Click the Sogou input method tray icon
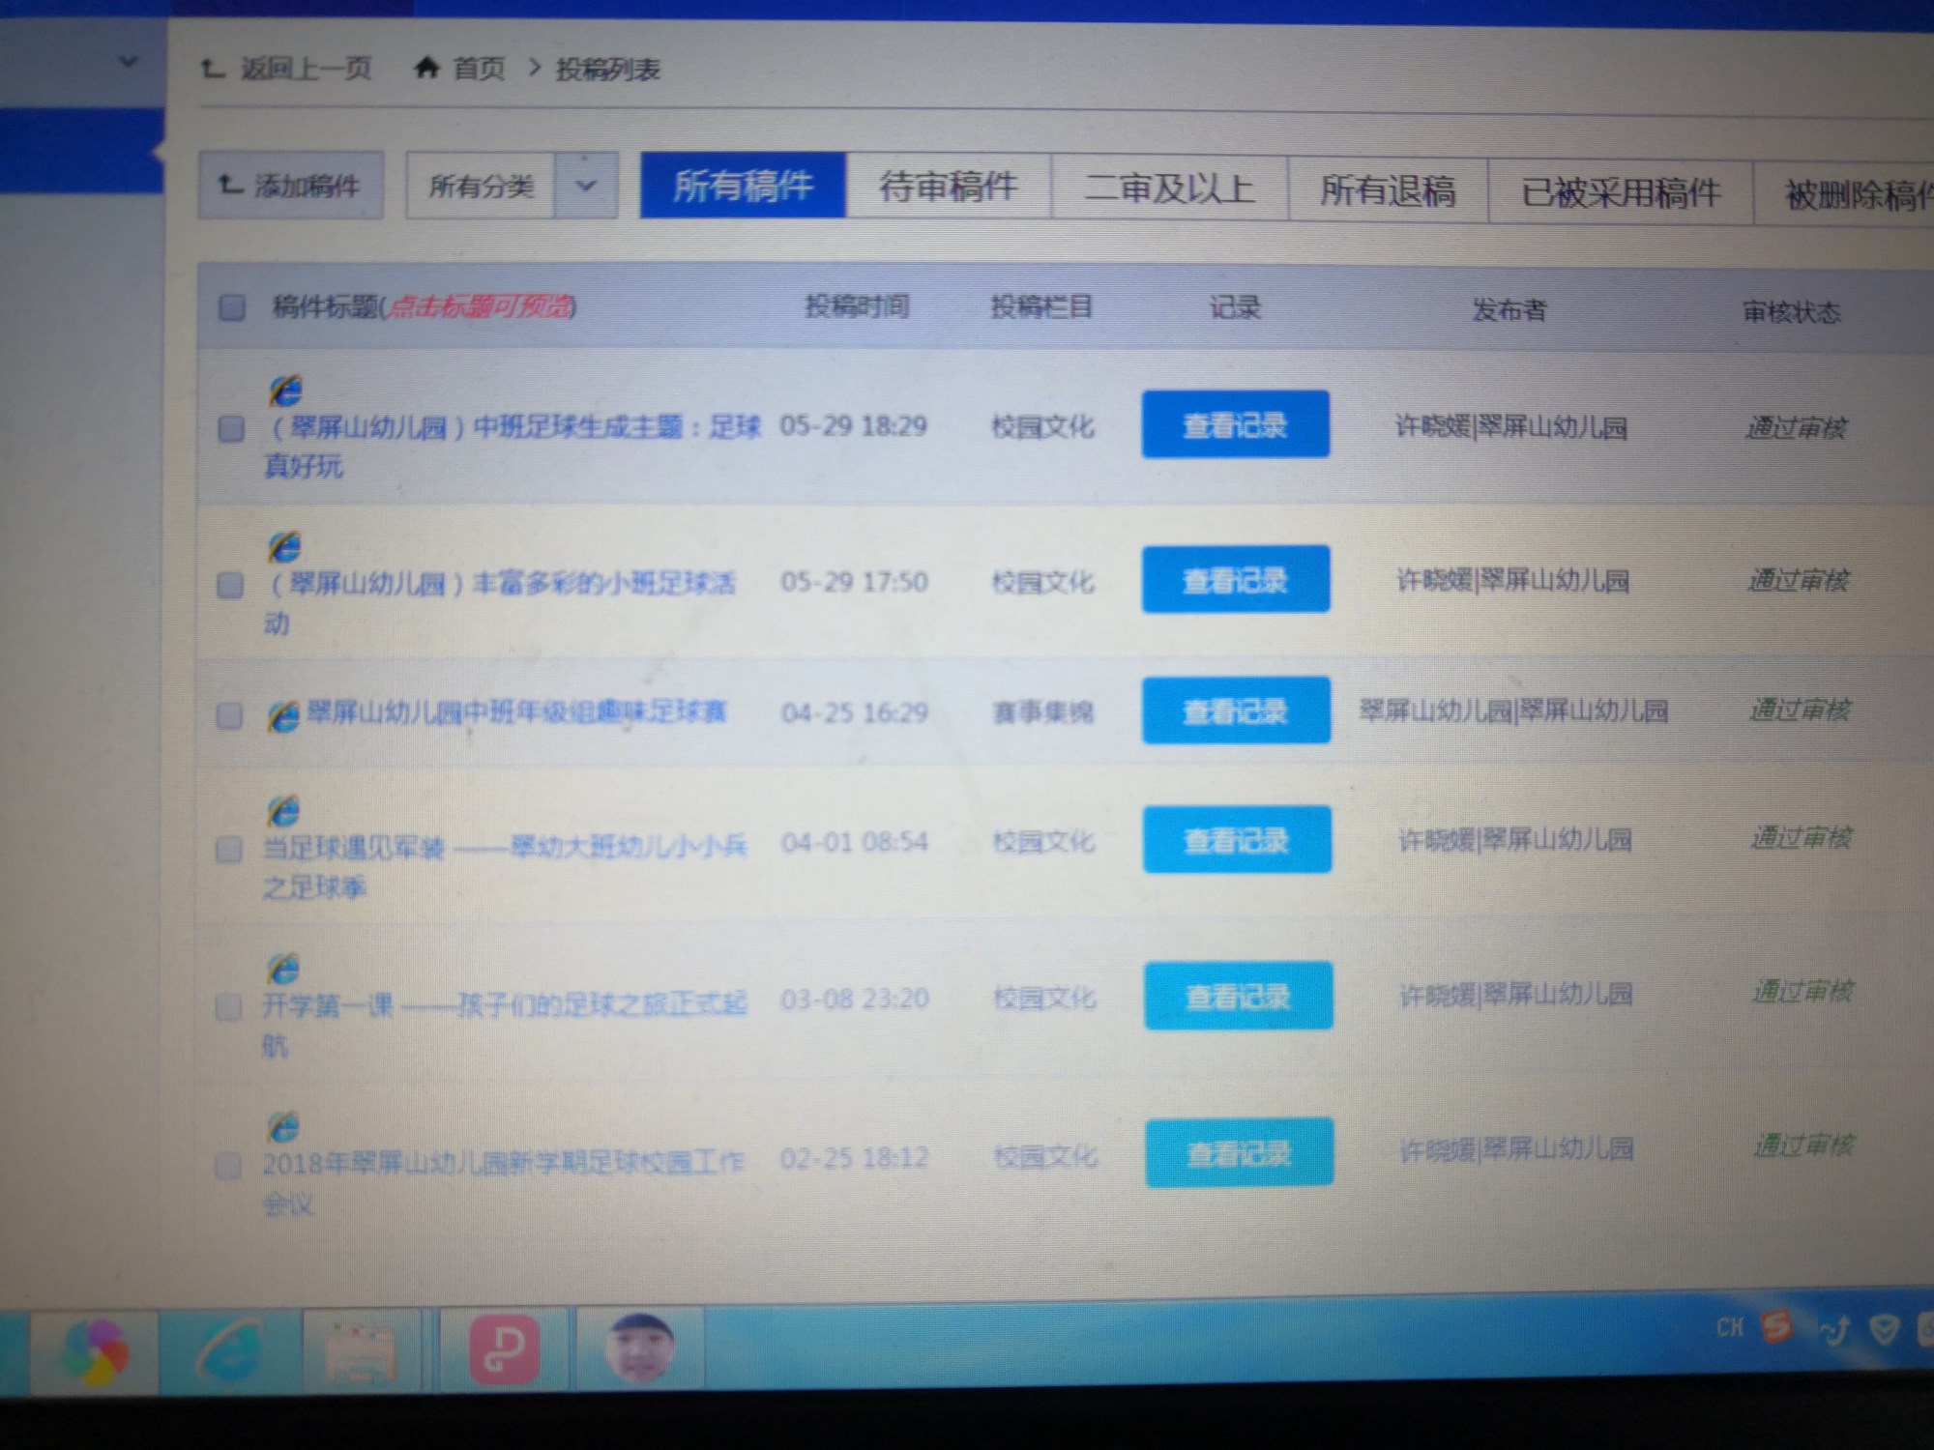 click(1777, 1326)
